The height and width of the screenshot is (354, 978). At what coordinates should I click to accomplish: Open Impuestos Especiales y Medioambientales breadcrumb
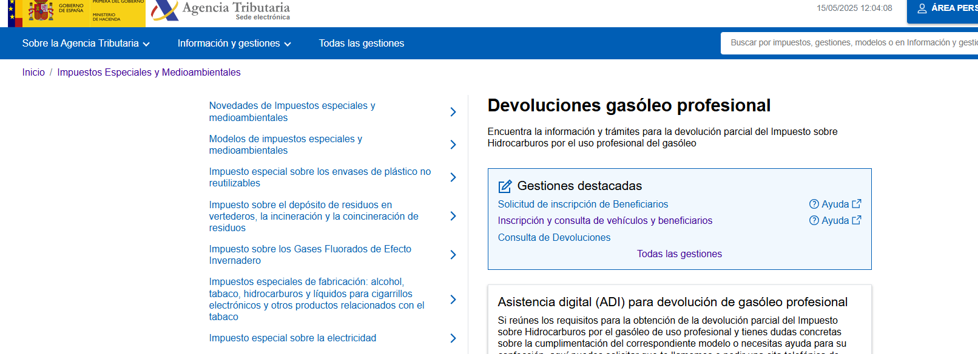(149, 73)
